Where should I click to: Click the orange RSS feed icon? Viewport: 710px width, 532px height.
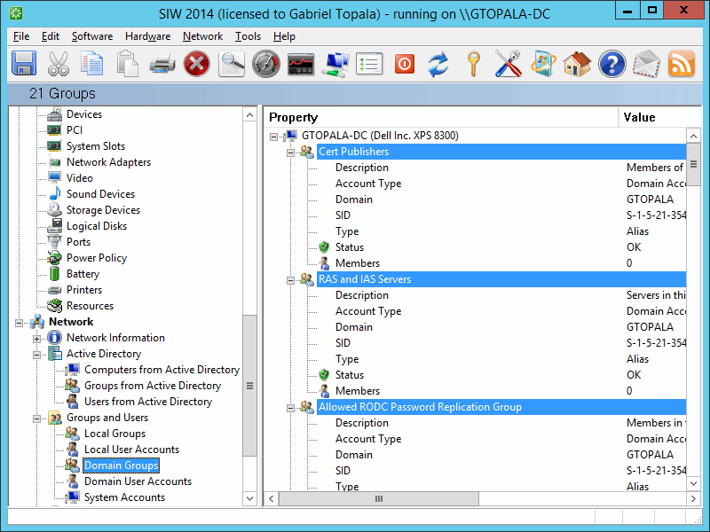681,63
